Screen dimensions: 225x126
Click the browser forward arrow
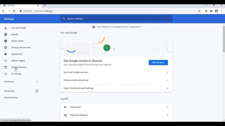click(9, 11)
